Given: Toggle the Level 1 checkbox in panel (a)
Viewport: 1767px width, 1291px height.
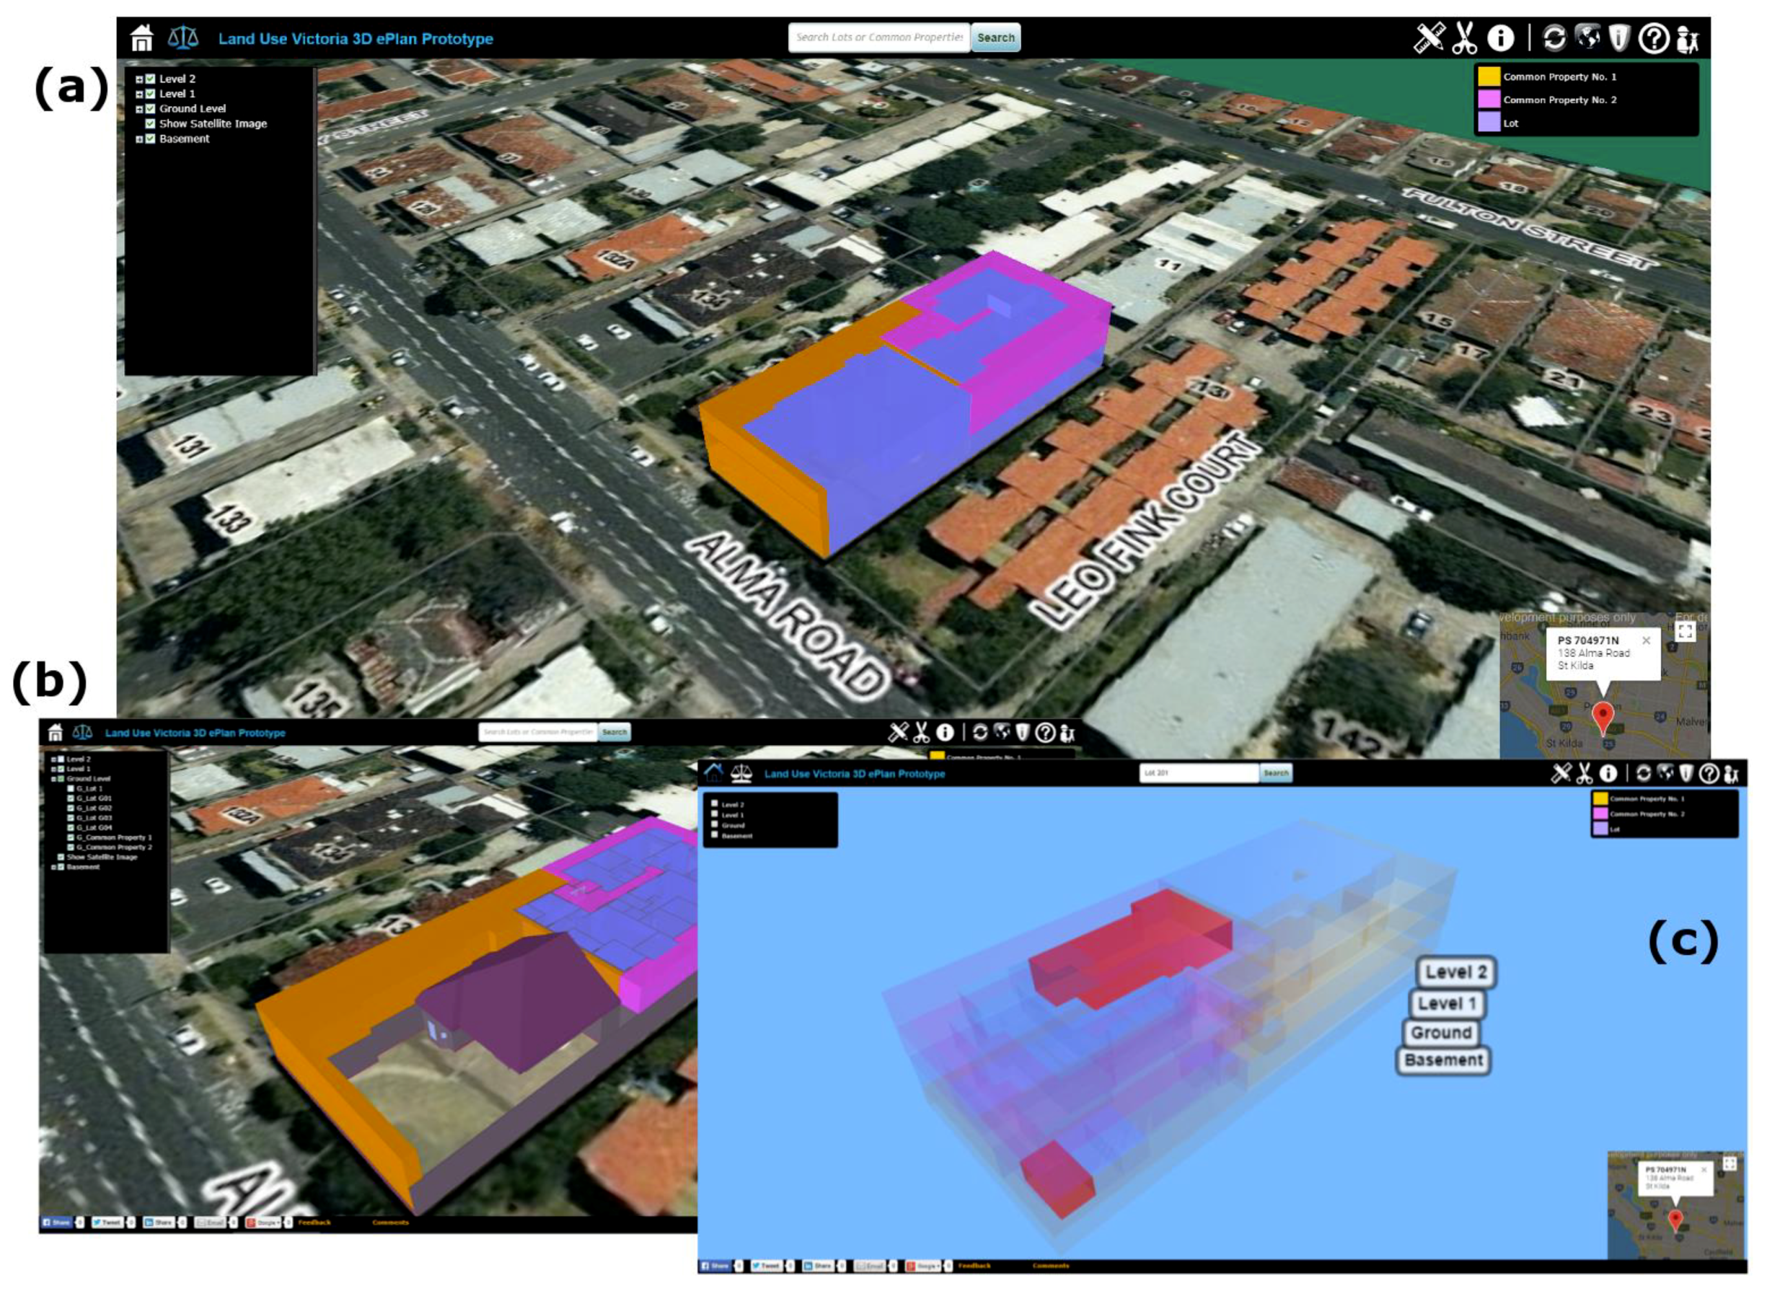Looking at the screenshot, I should click(x=150, y=94).
